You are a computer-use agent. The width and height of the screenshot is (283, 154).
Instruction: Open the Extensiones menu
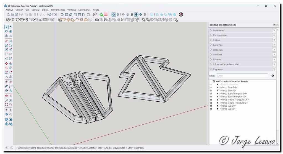84,10
